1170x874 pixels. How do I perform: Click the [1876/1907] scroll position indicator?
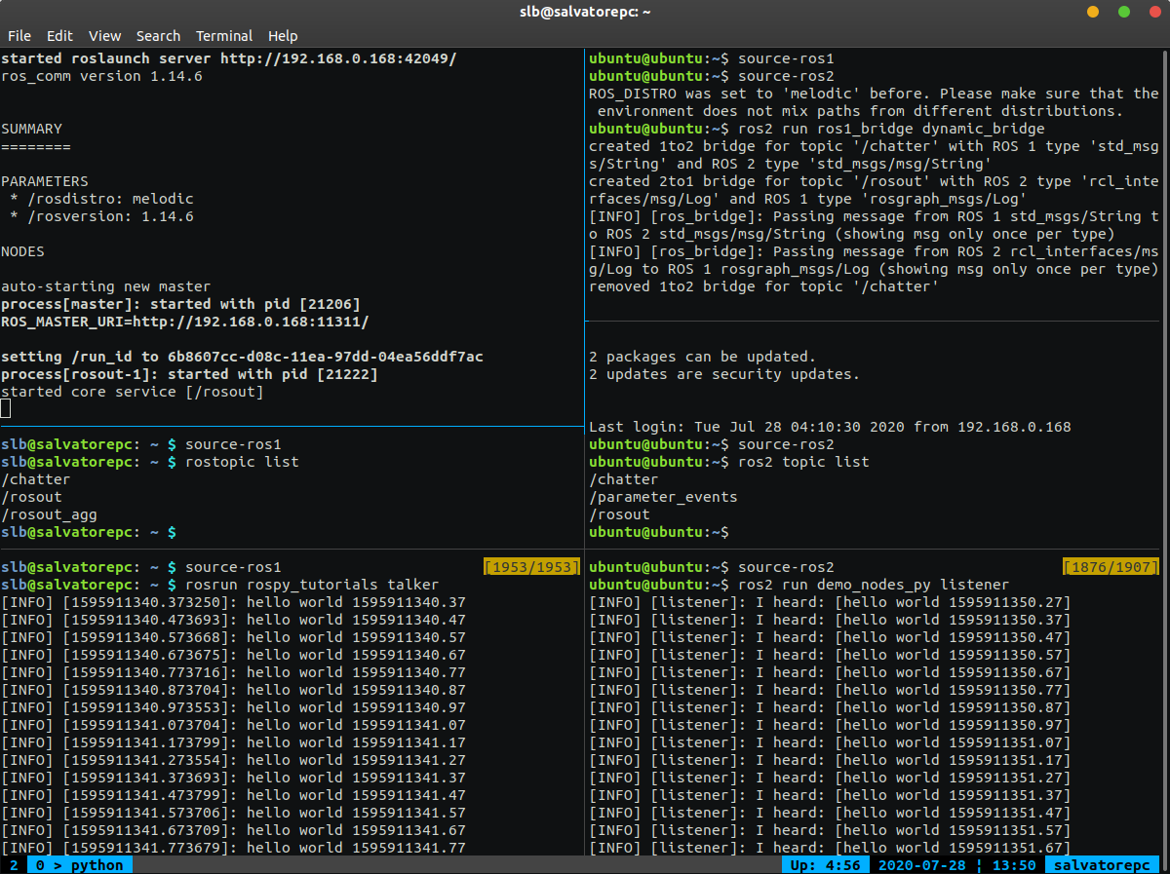(x=1111, y=567)
